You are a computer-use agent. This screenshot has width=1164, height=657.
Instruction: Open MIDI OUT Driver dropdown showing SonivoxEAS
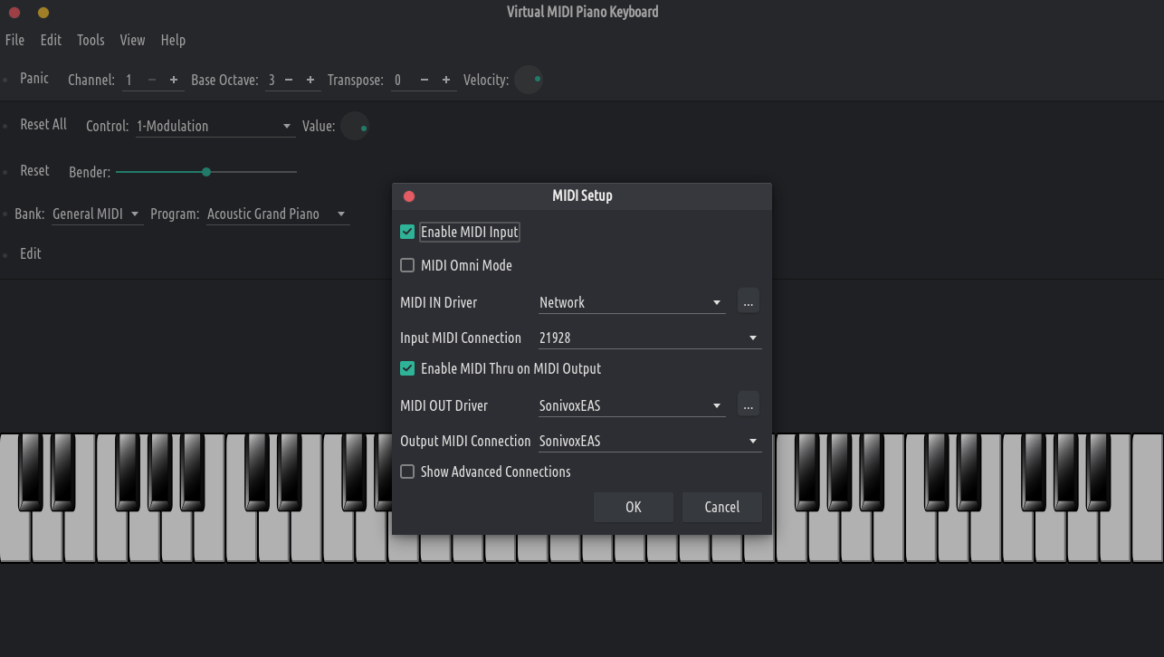pyautogui.click(x=632, y=405)
